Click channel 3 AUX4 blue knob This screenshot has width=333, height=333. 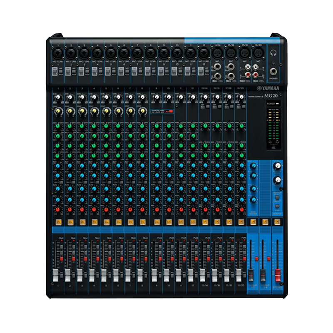pyautogui.click(x=82, y=200)
